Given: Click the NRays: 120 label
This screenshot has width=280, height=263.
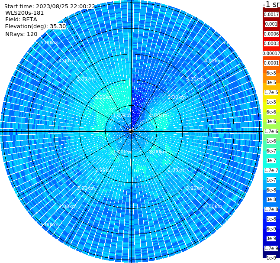Looking at the screenshot, I should [21, 34].
